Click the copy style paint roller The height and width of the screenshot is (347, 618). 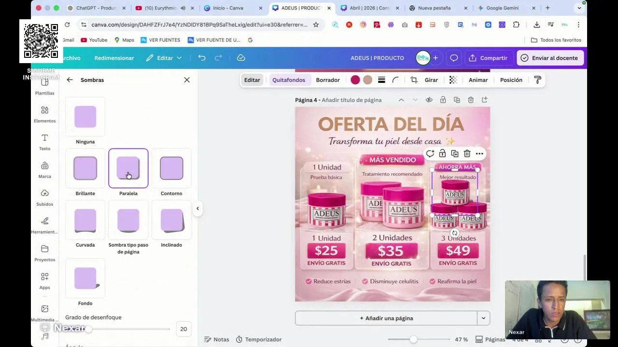[x=537, y=80]
